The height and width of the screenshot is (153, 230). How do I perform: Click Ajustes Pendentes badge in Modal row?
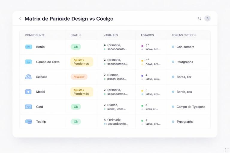(82, 92)
